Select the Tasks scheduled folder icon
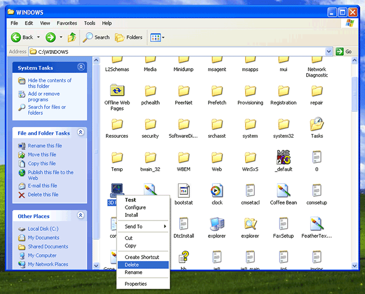 [x=317, y=124]
